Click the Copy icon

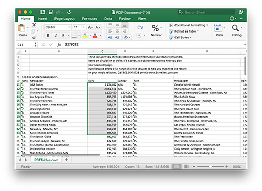point(33,31)
